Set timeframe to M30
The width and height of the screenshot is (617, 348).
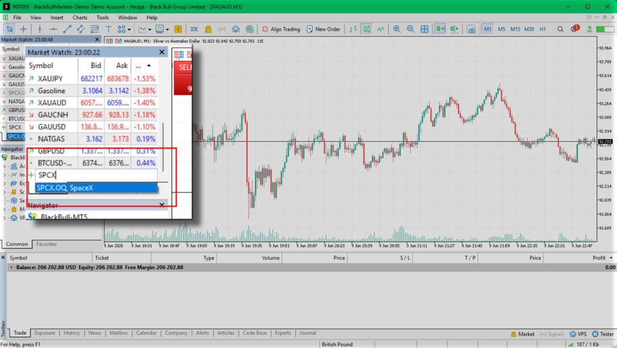pos(529,29)
